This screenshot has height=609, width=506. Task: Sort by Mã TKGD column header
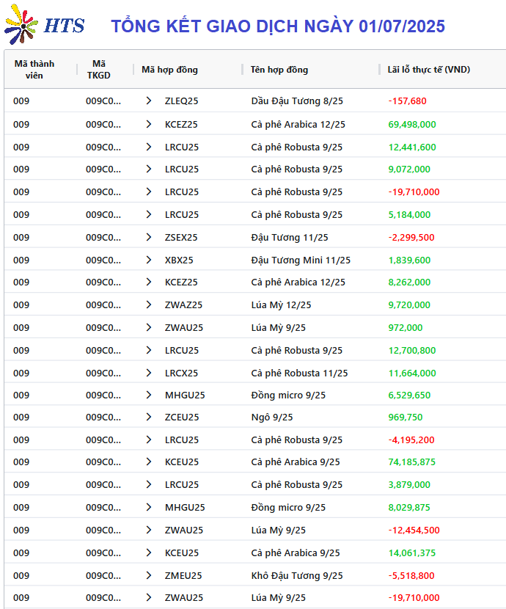point(98,70)
